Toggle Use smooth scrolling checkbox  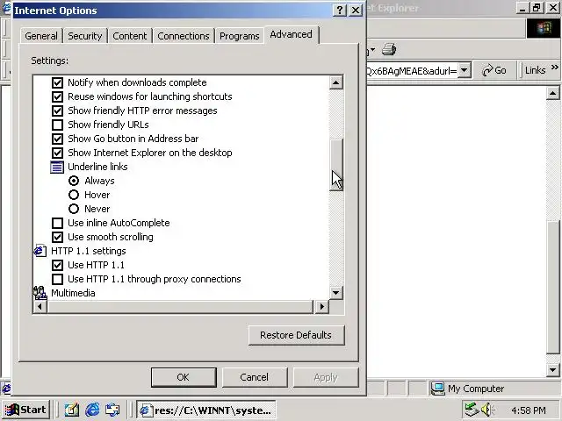click(57, 237)
